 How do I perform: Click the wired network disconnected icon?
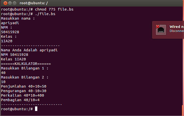[x=161, y=30]
